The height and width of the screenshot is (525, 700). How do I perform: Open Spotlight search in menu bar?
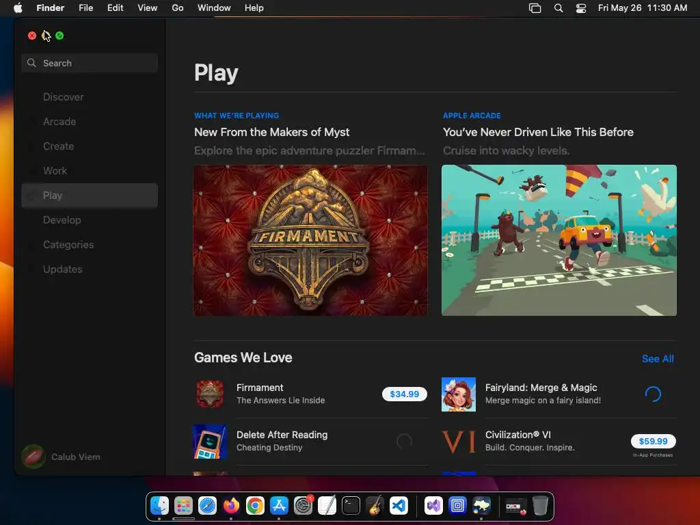coord(558,8)
